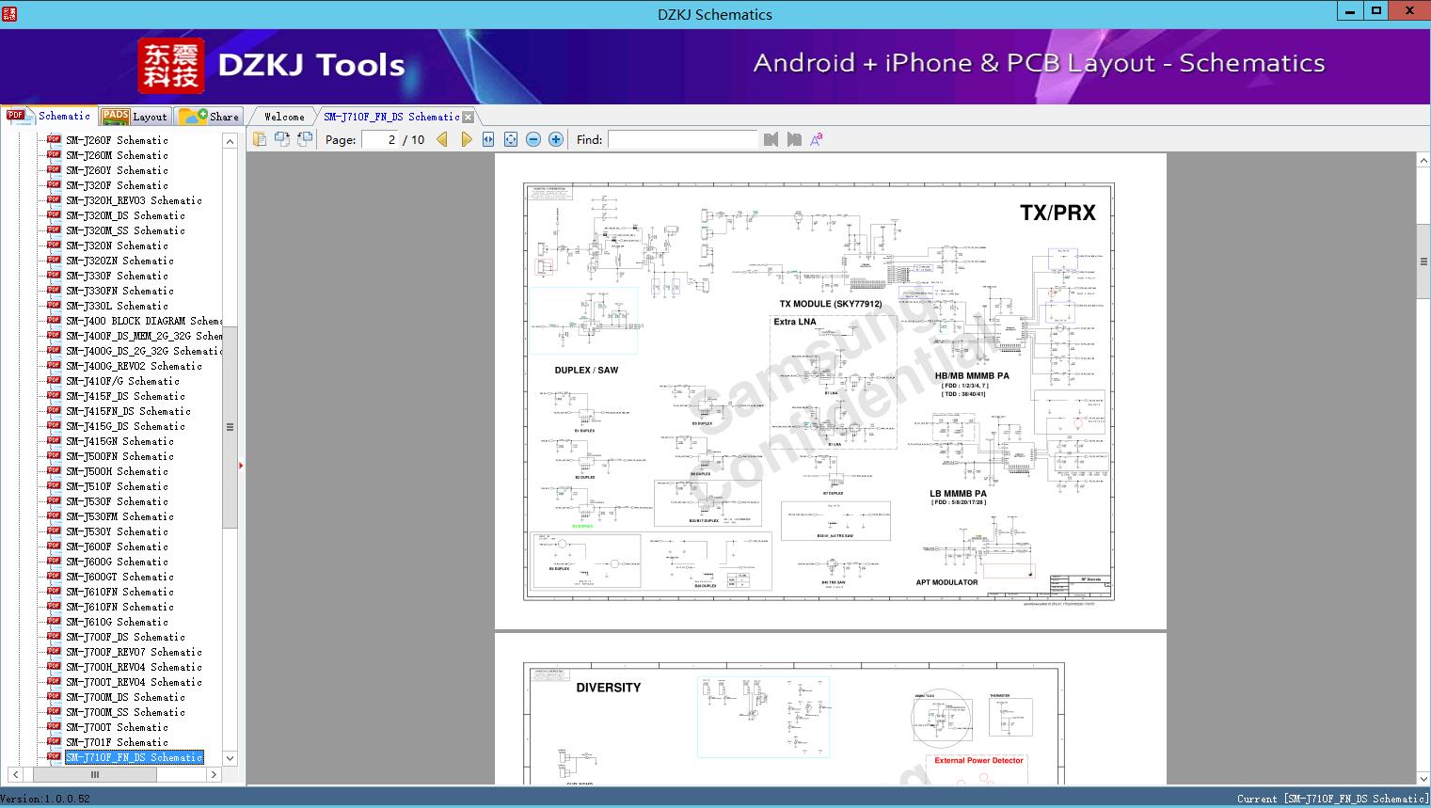Click the find next icon
The image size is (1431, 808).
pyautogui.click(x=794, y=139)
